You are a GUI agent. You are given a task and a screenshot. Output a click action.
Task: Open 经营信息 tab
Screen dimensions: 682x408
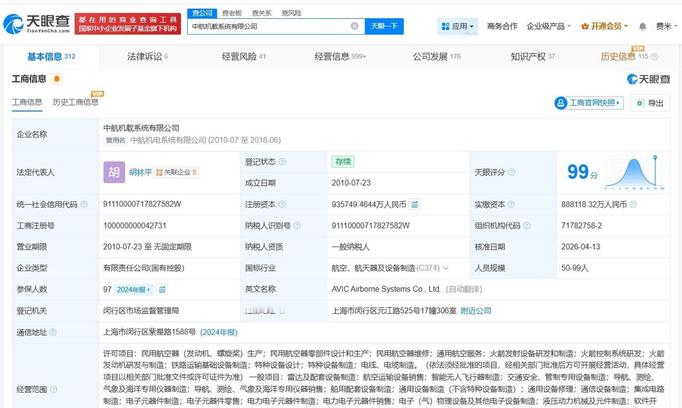340,56
